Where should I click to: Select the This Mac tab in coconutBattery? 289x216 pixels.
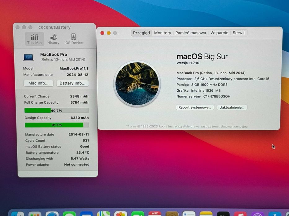tap(35, 39)
